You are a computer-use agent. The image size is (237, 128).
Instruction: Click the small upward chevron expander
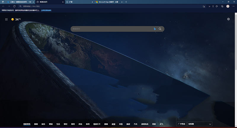click(184, 77)
